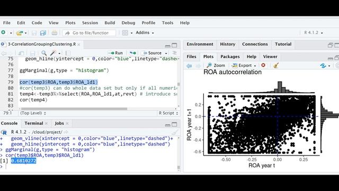Minimize the console pane
Screen dimensions: 339x191
[x=167, y=125]
